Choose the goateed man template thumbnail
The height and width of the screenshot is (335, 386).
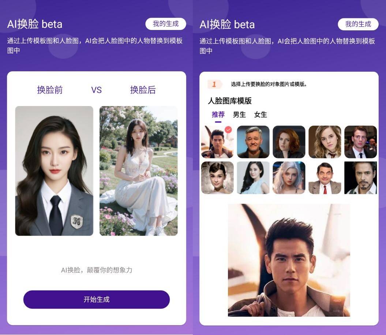click(x=361, y=178)
